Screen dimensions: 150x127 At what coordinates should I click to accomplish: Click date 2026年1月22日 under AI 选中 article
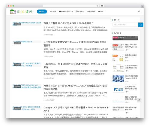click(49, 100)
